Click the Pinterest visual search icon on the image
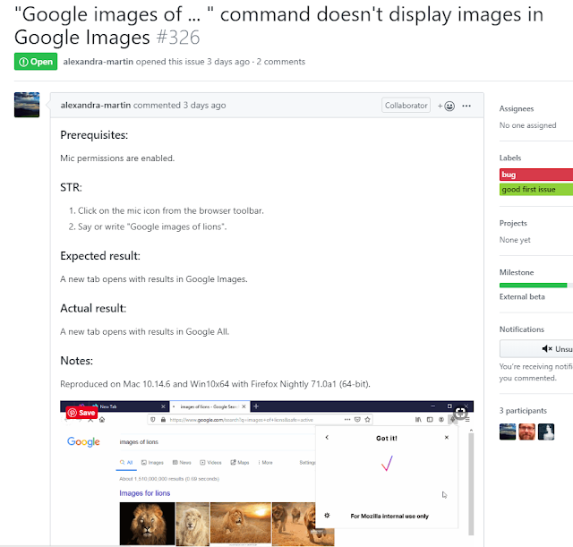 (460, 413)
